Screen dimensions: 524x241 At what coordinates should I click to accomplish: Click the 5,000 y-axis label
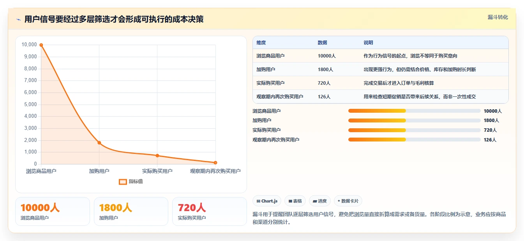point(30,105)
